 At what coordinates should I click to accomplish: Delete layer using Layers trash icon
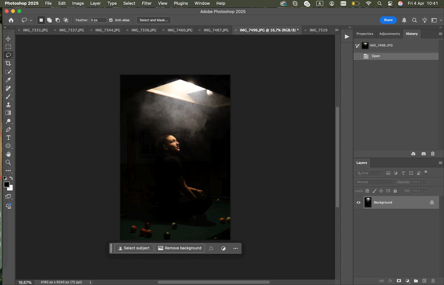click(433, 281)
